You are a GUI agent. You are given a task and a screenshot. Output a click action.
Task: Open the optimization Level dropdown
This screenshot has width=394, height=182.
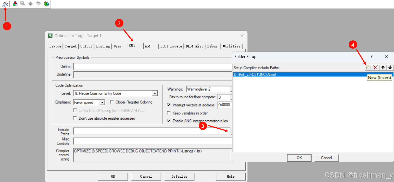155,93
